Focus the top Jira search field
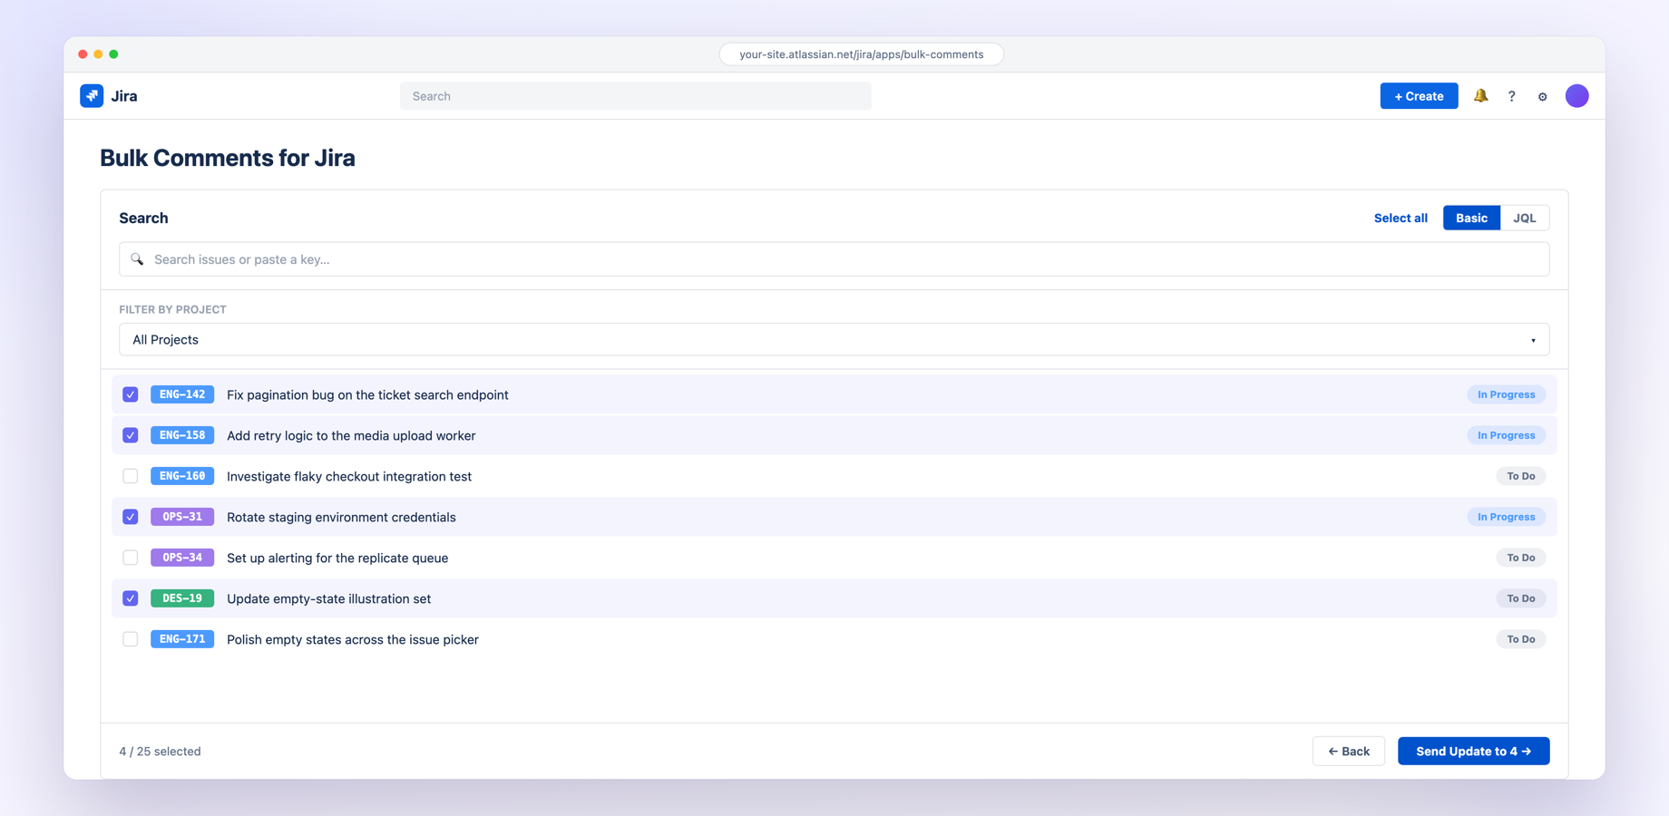 (636, 96)
